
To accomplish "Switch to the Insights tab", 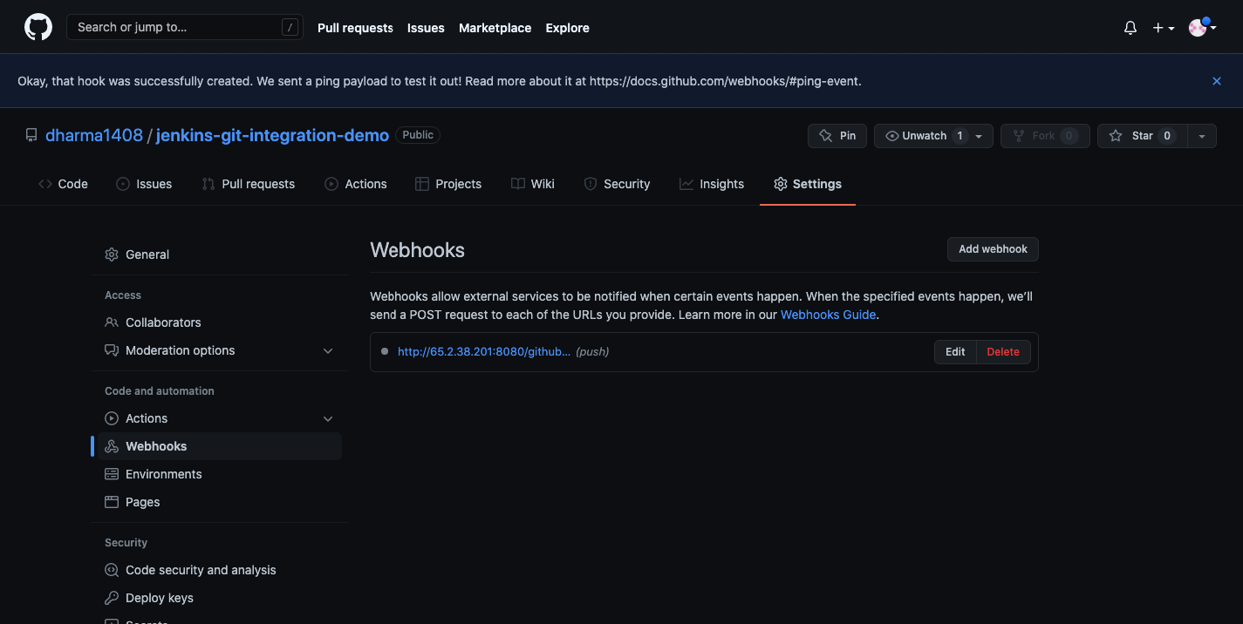I will [712, 184].
